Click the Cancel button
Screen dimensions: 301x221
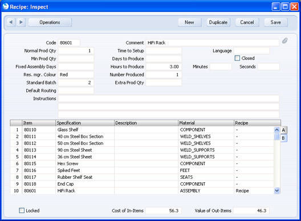click(x=247, y=22)
